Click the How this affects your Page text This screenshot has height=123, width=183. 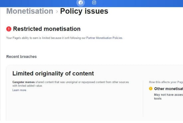click(166, 82)
